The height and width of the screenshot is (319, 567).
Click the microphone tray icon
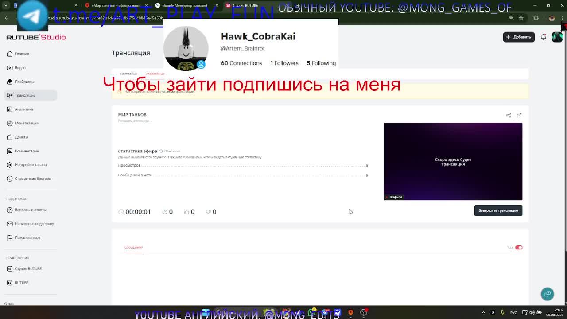tap(502, 312)
